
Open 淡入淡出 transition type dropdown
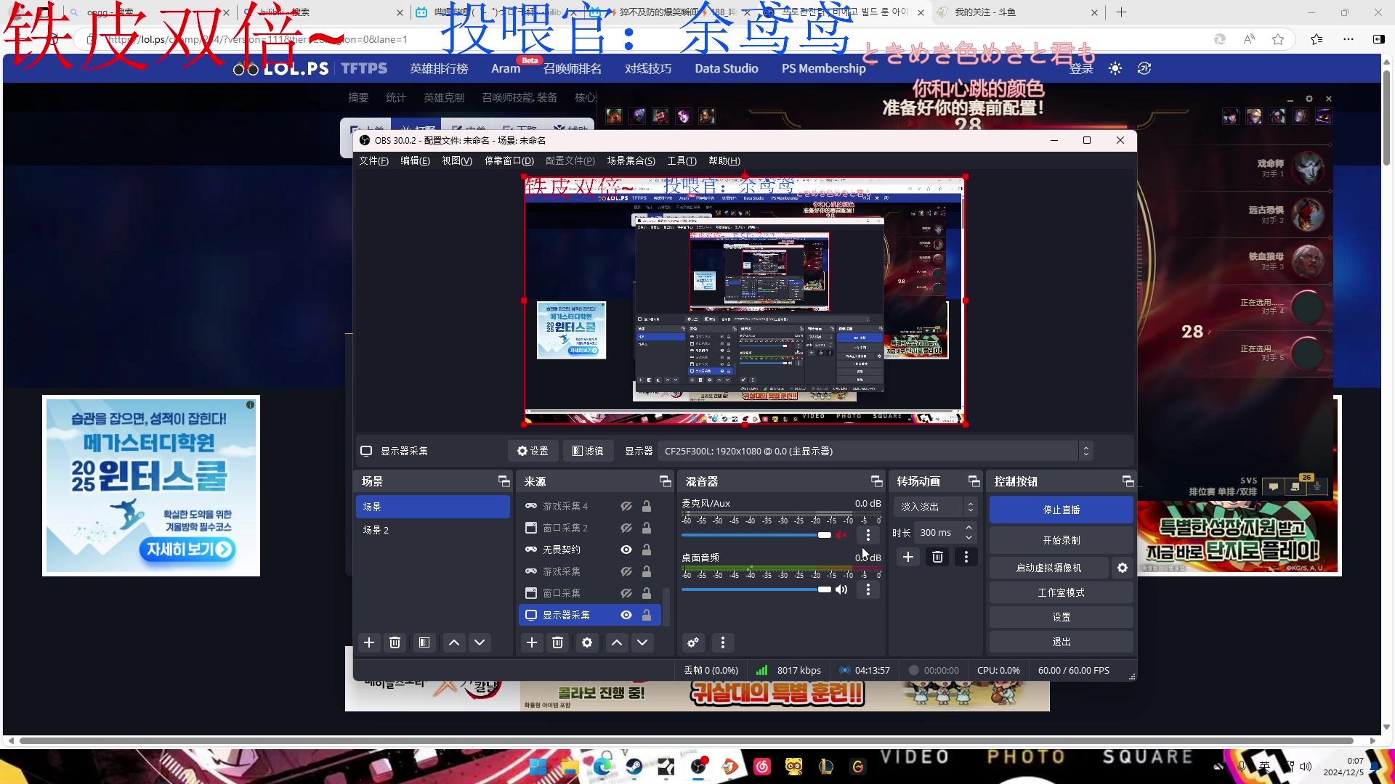934,507
